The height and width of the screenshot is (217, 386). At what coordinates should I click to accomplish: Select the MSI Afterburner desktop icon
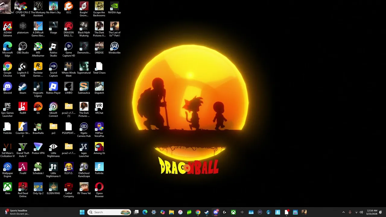pos(38,49)
